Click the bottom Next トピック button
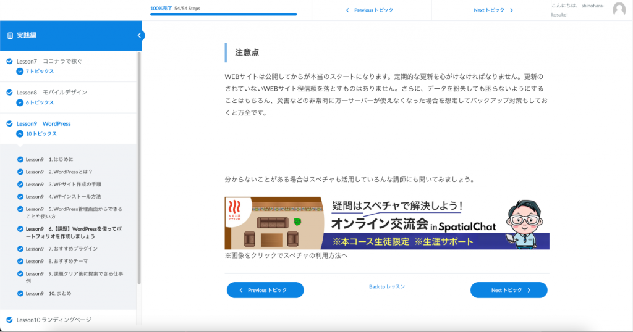The height and width of the screenshot is (332, 633). point(509,290)
